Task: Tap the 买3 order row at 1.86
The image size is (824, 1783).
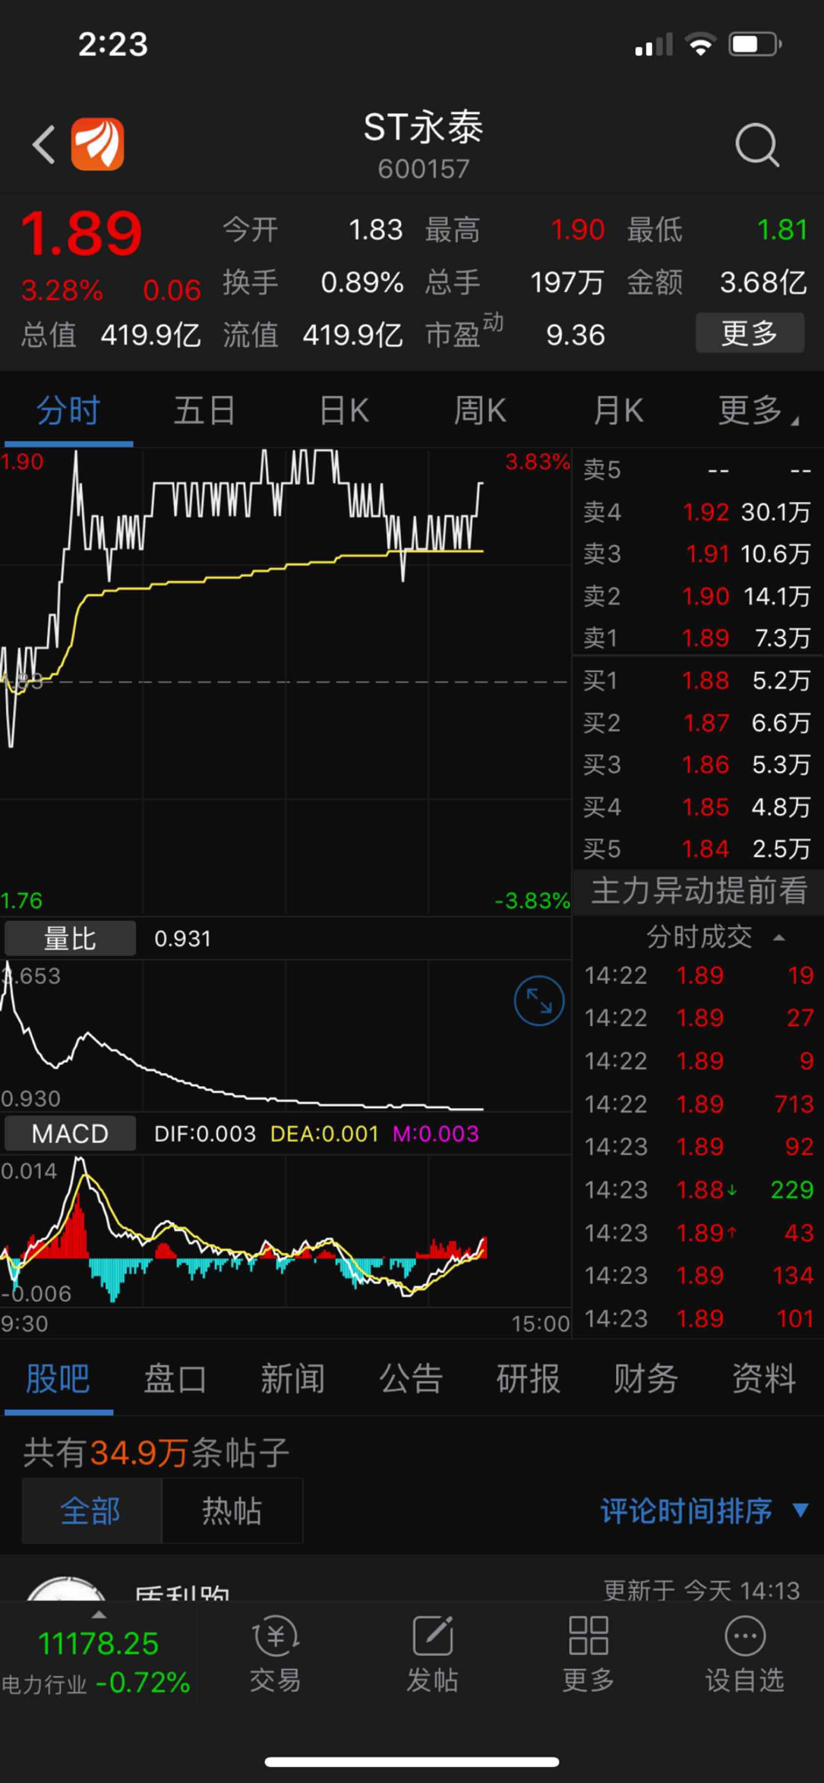Action: (x=697, y=765)
